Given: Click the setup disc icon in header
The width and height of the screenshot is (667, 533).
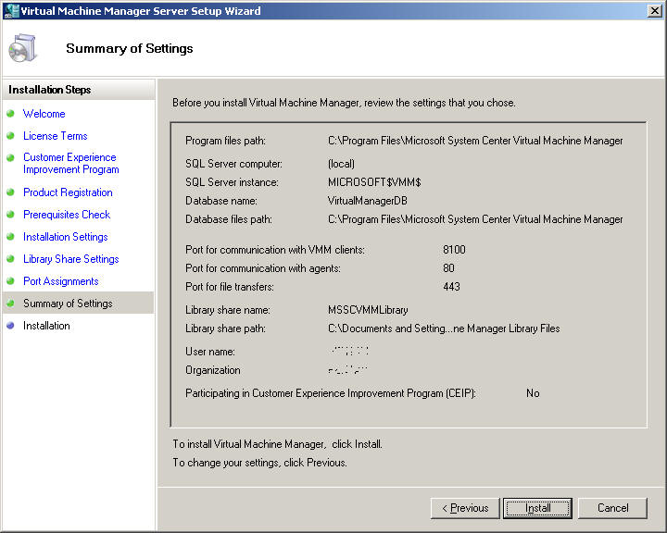Looking at the screenshot, I should (22, 48).
